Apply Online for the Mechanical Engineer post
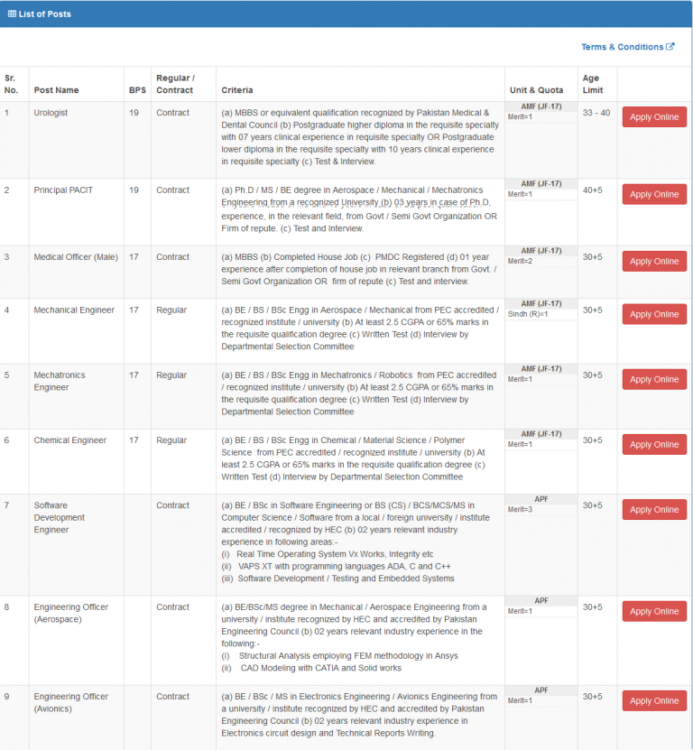The image size is (693, 750). tap(654, 315)
